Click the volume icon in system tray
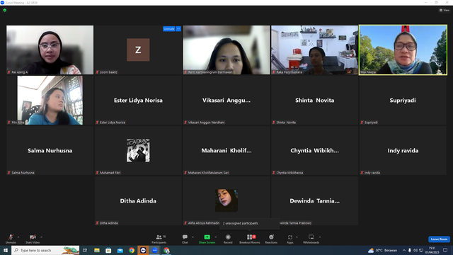The image size is (453, 255). (x=415, y=250)
